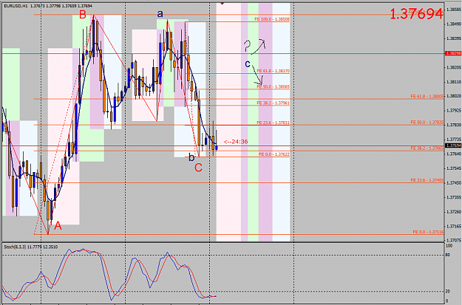This screenshot has width=462, height=305.
Task: Click Fibonacci label FE 50.0 - 1.37835
Action: tap(427, 122)
